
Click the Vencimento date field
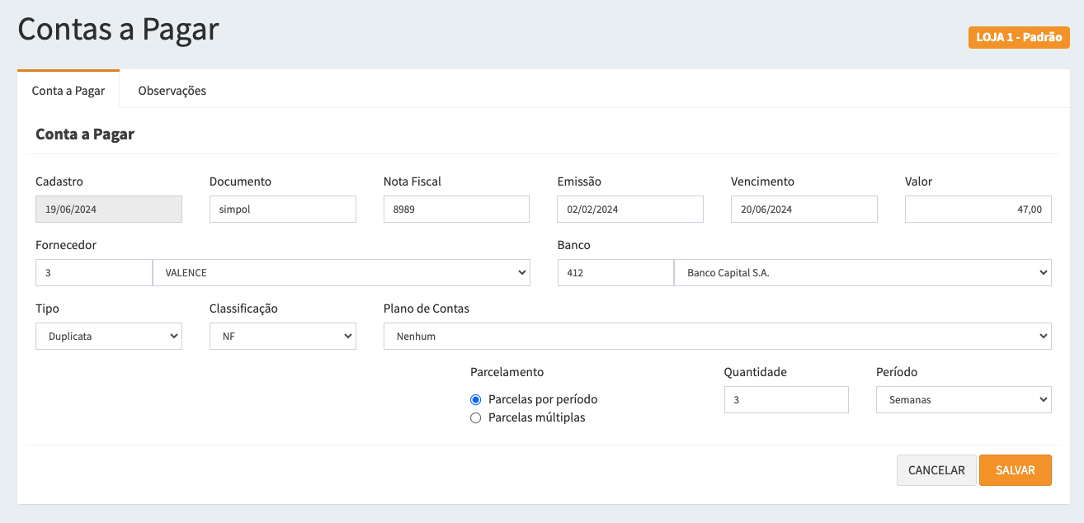[x=804, y=210]
